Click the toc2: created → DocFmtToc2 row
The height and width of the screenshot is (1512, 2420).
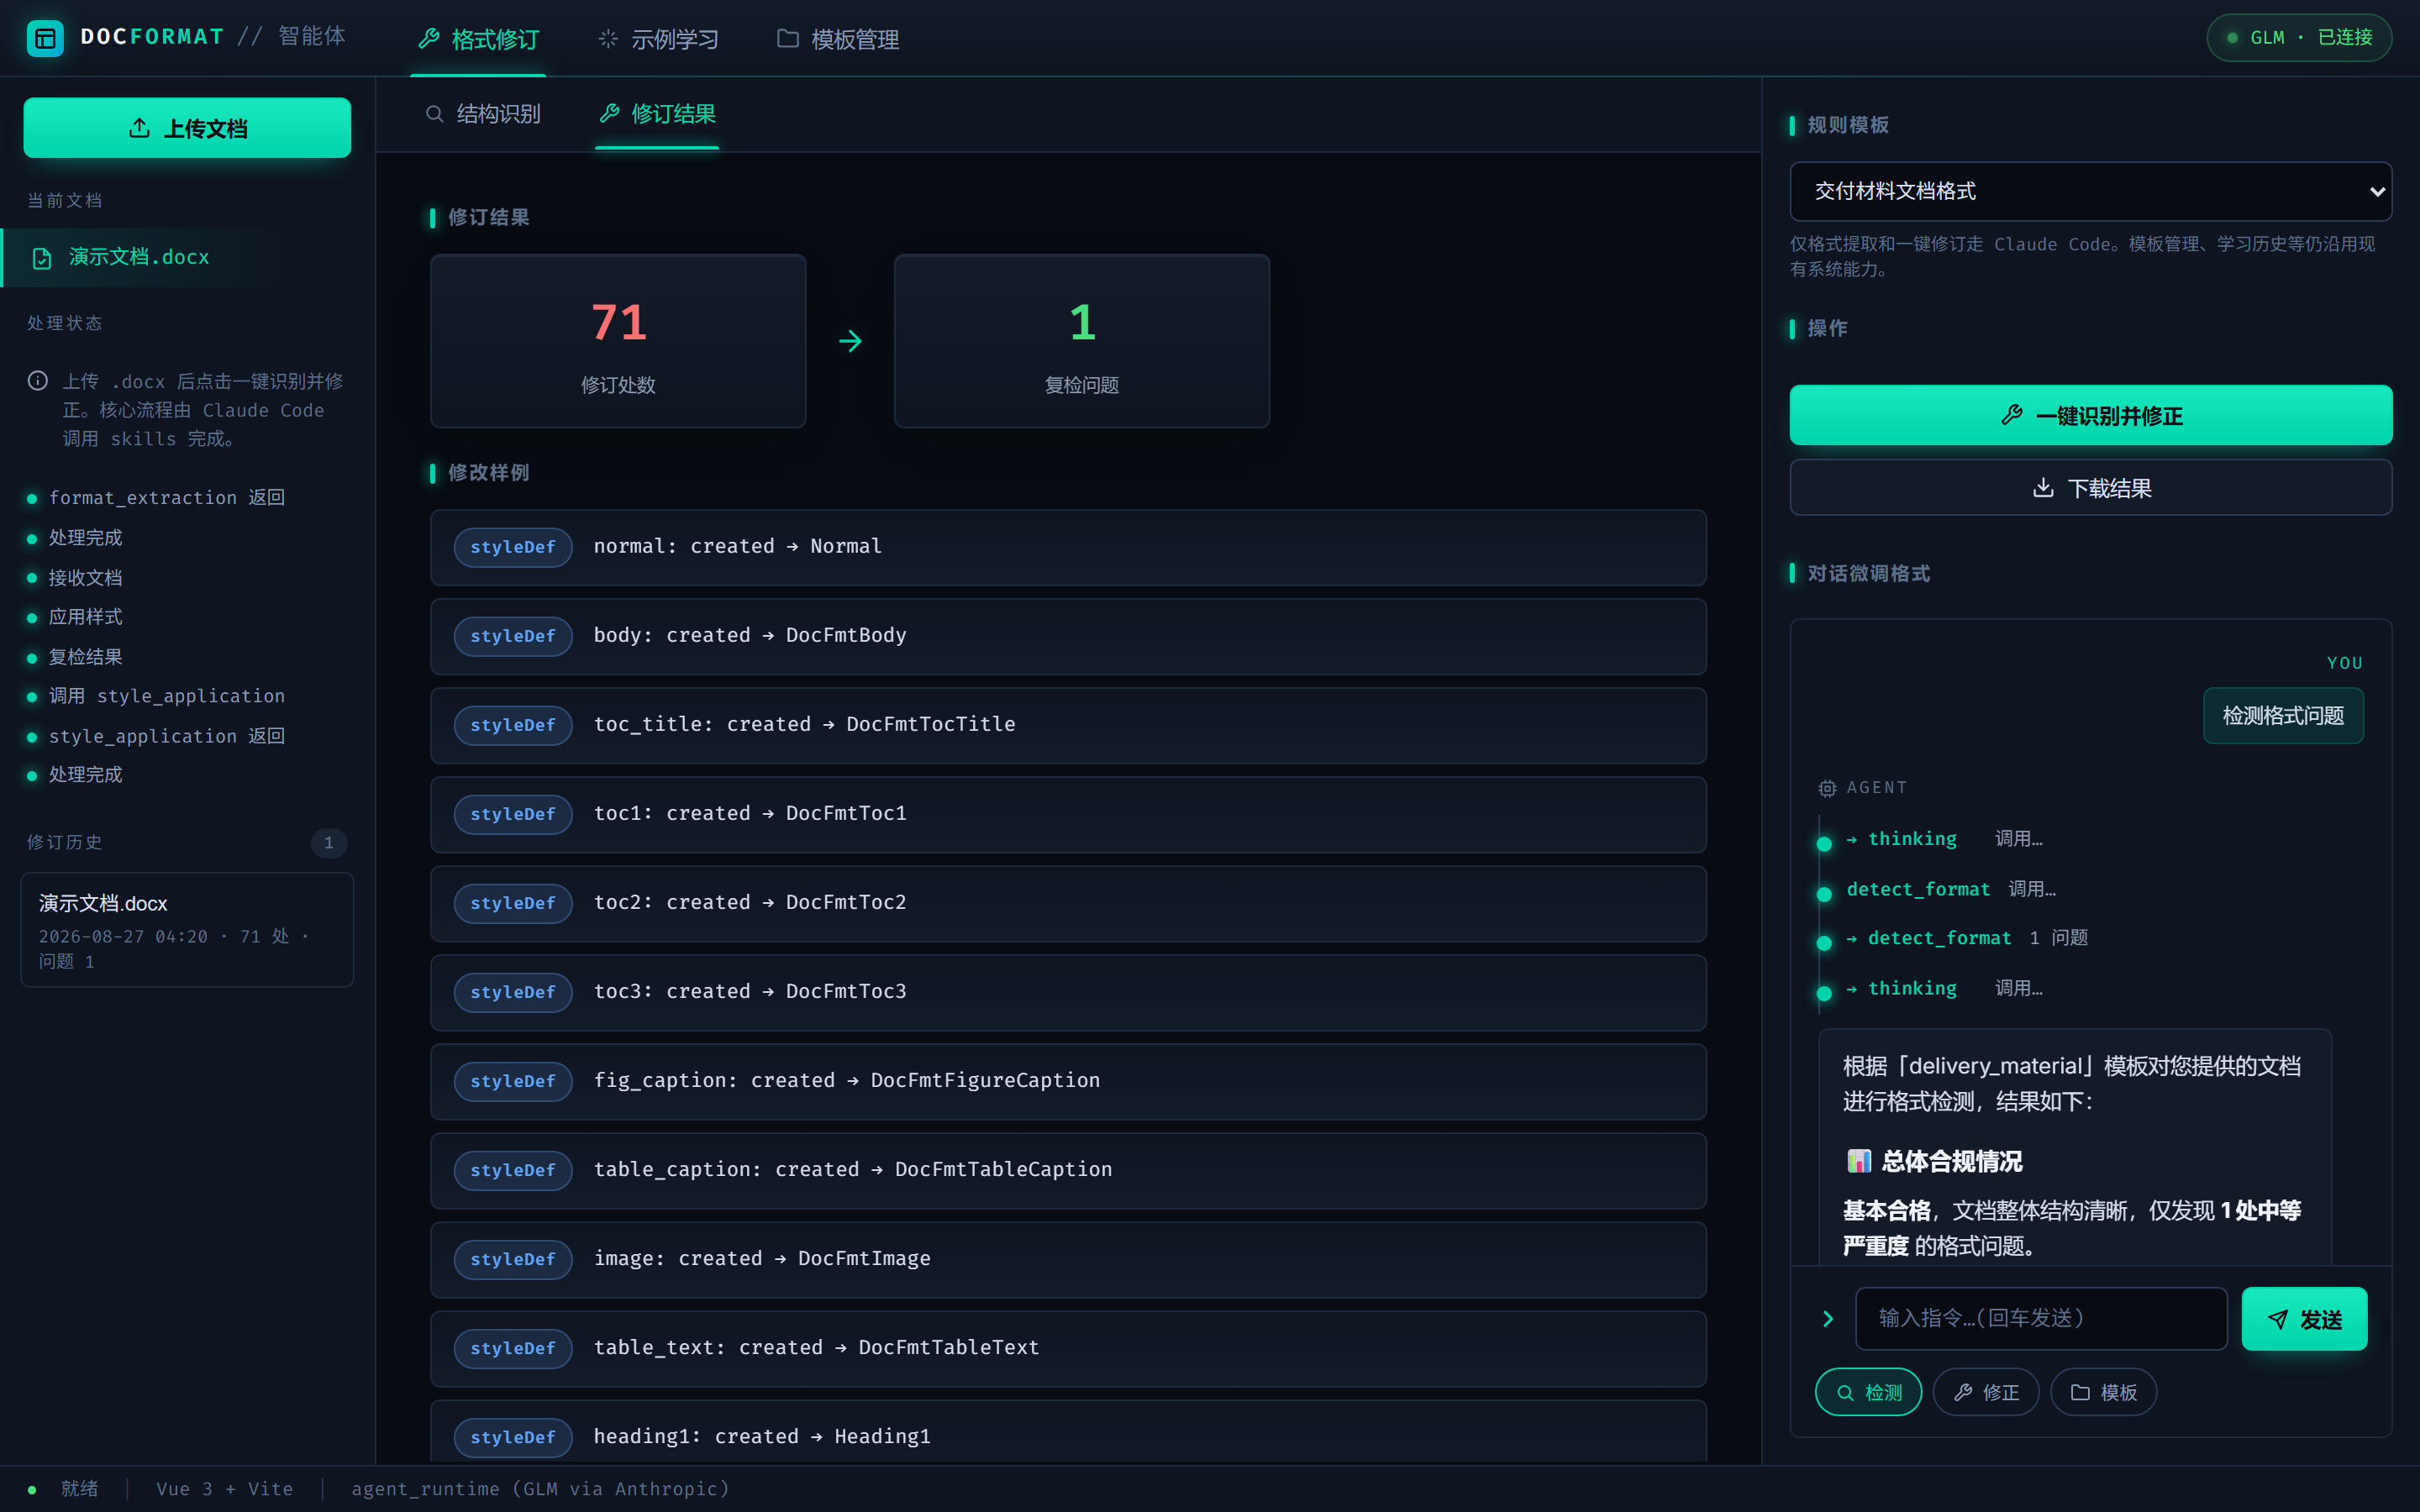1068,903
